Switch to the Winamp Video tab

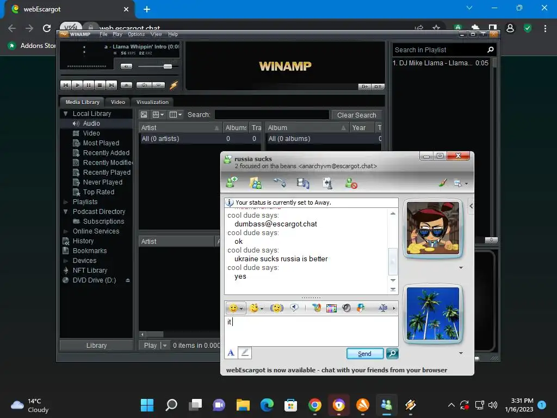117,102
